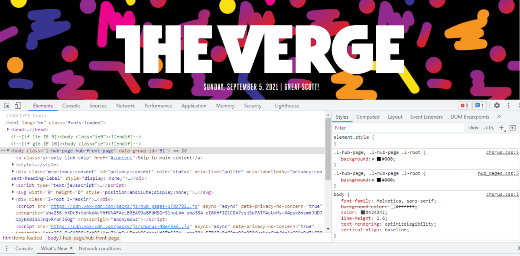This screenshot has height=256, width=520.
Task: Open DOM Breakpoints pane tab
Action: (470, 117)
